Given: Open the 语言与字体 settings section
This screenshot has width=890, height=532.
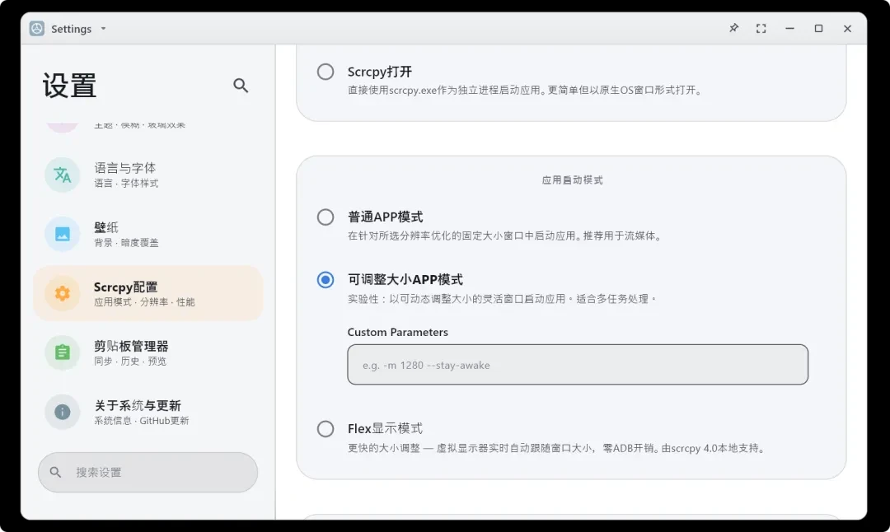Looking at the screenshot, I should tap(148, 175).
